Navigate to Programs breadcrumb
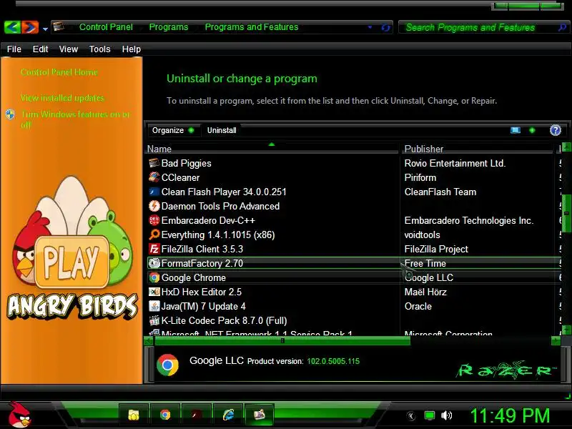 (x=169, y=27)
